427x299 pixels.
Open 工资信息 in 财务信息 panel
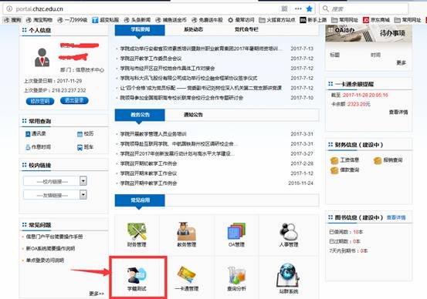pos(344,160)
